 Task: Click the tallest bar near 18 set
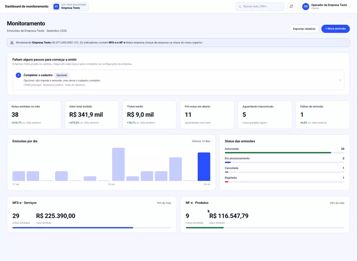coord(118,164)
